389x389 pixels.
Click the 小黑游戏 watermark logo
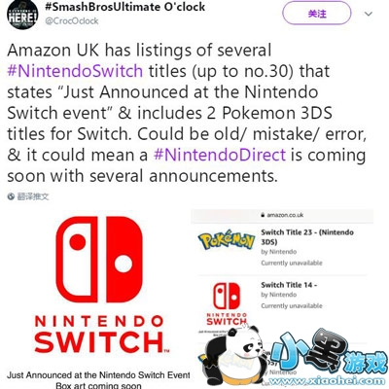point(328,357)
